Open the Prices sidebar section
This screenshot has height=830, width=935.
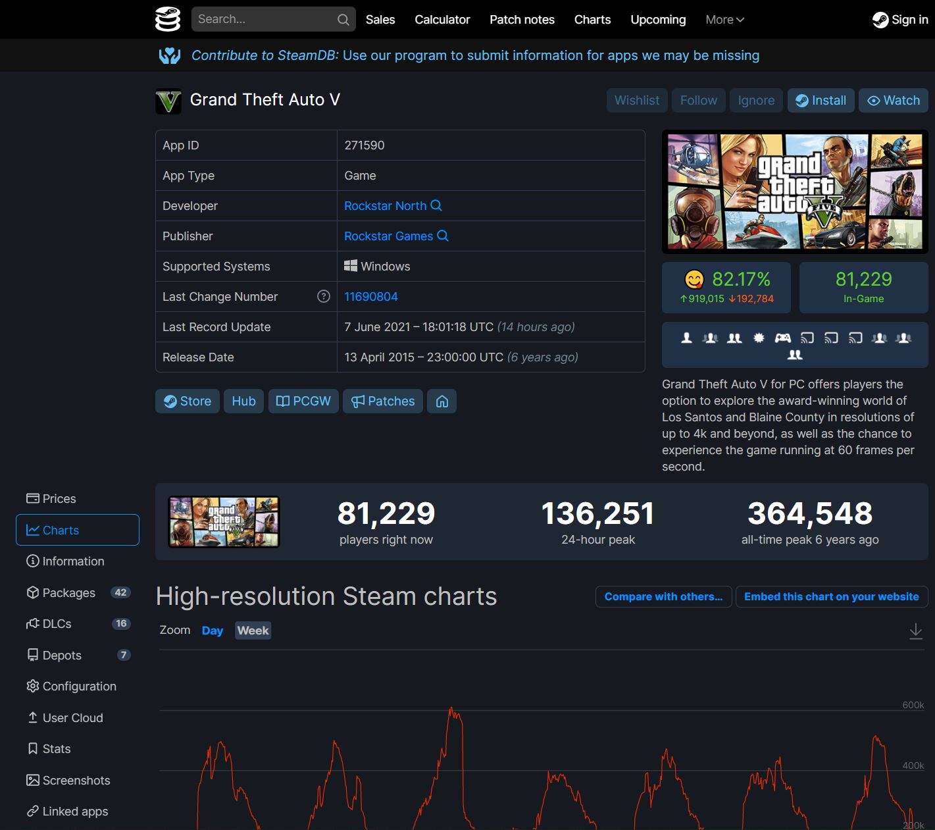click(78, 498)
